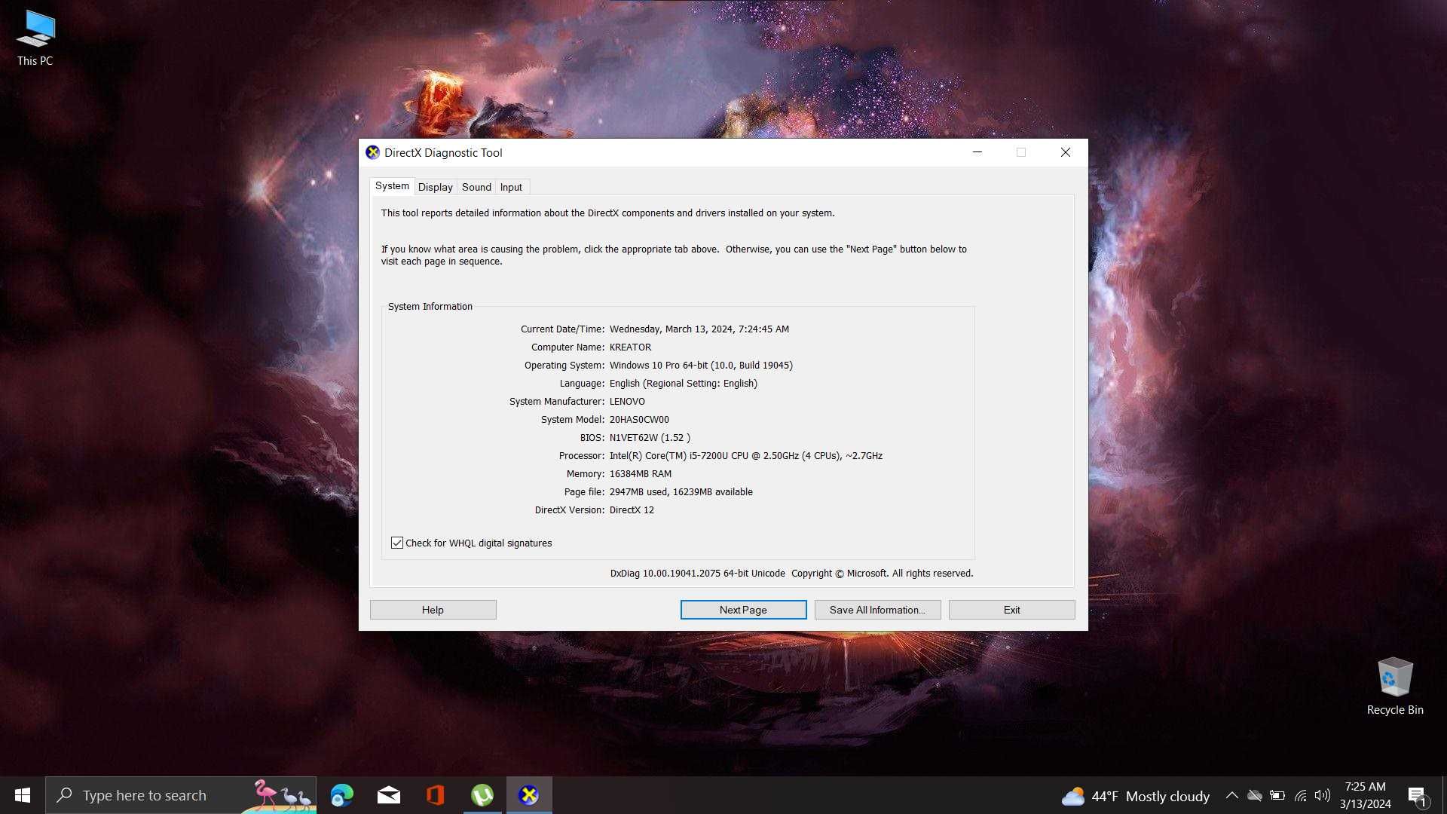Toggle Check for WHQL digital signatures
Viewport: 1447px width, 814px height.
(x=397, y=543)
